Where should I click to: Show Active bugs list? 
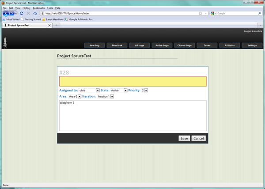point(162,45)
